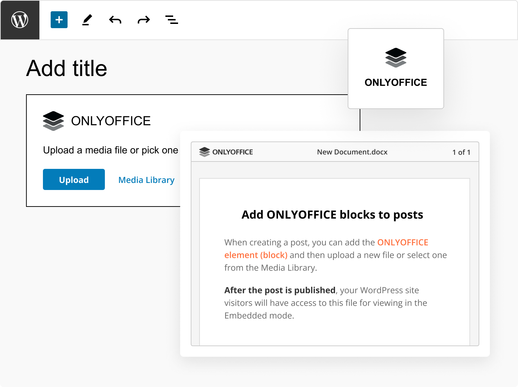Click the ONLYOFFICE logo in the embedded viewer header
Screen dimensions: 518x387
pyautogui.click(x=226, y=152)
